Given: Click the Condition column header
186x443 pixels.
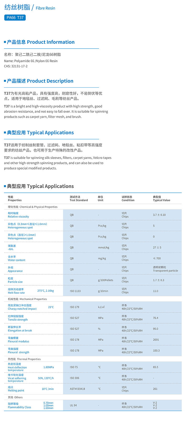Looking at the screenshot, I should click(128, 199).
